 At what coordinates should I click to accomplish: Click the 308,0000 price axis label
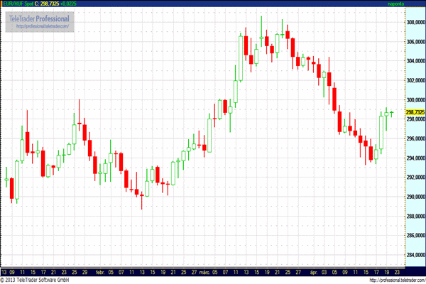[x=414, y=22]
